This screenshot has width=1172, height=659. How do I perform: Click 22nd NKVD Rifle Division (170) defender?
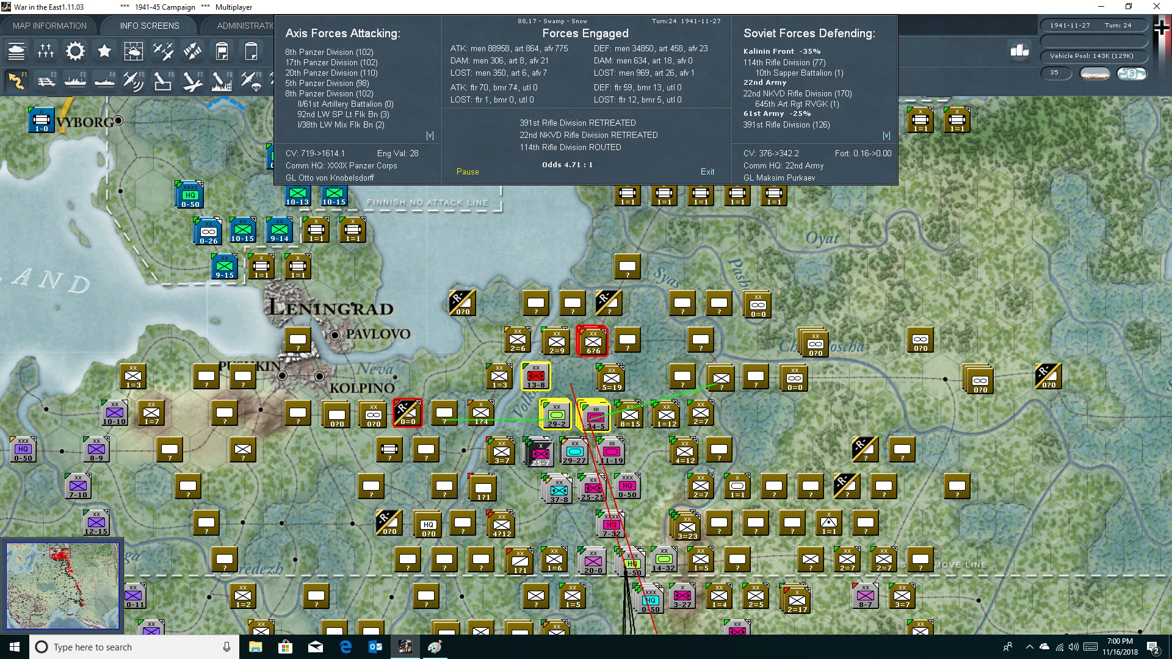click(797, 93)
